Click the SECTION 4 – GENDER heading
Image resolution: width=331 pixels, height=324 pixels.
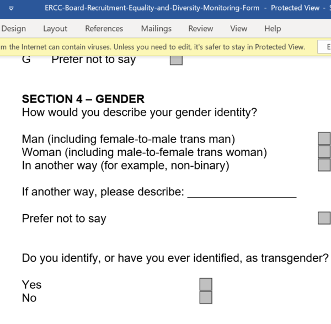tap(83, 99)
